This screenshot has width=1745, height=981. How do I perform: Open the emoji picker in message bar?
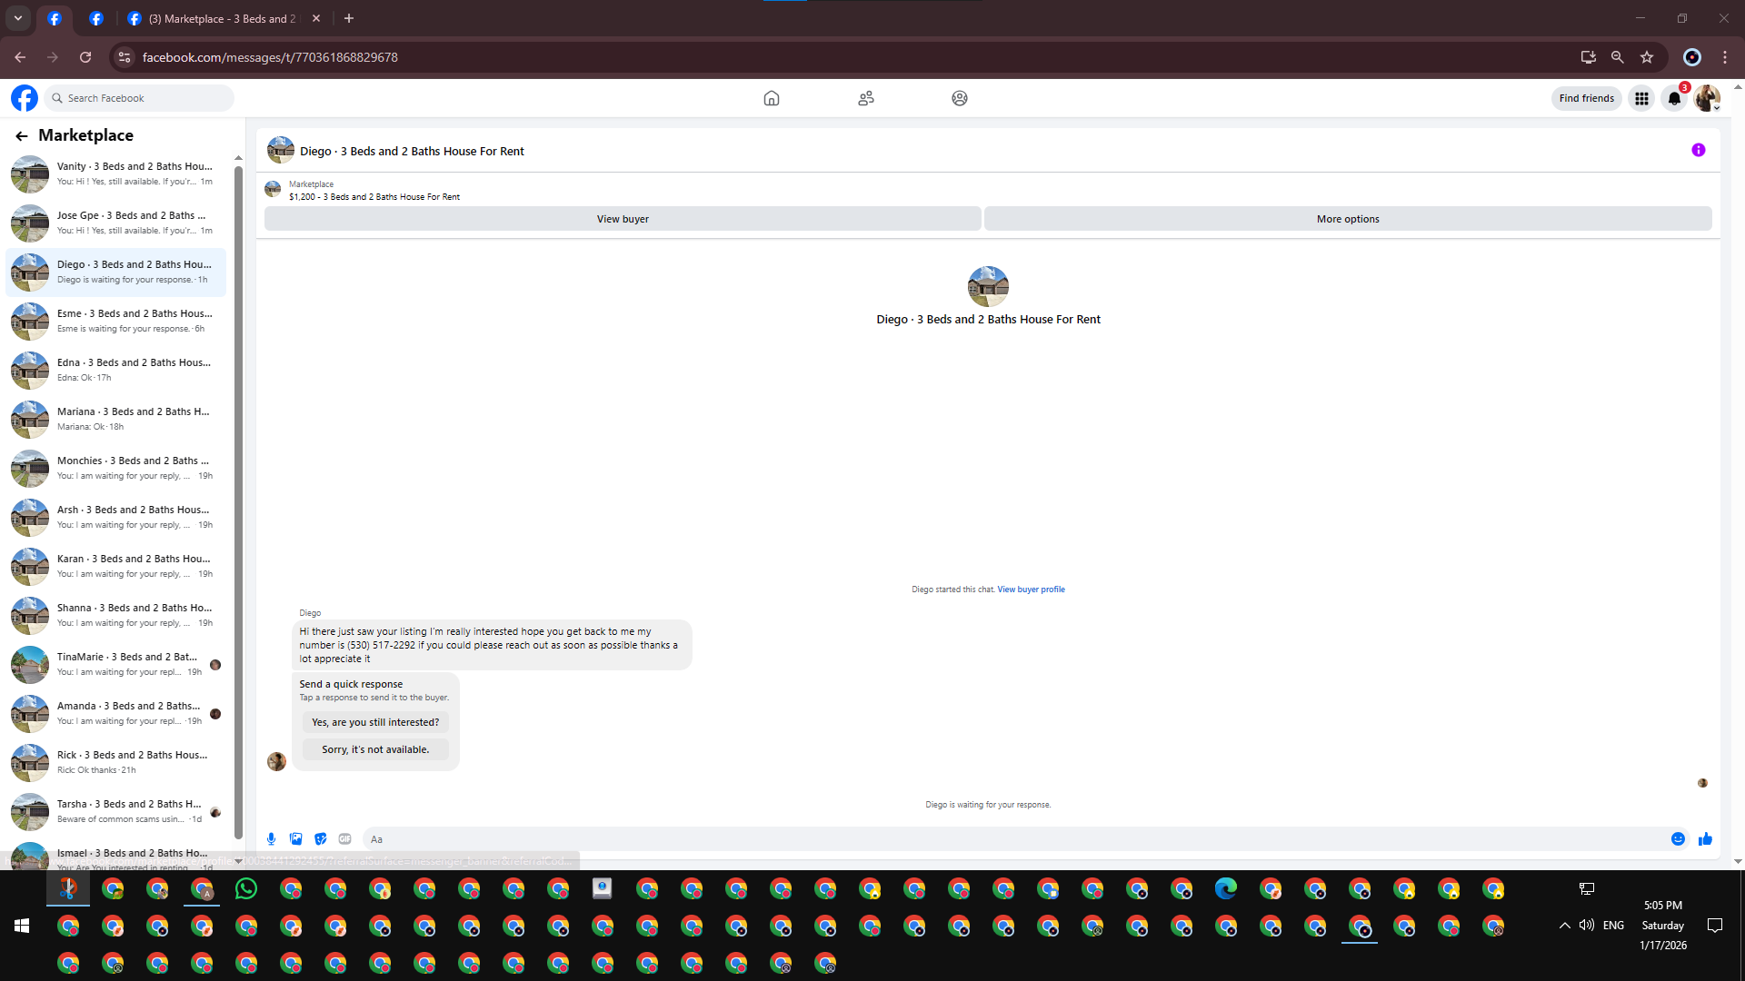pos(1678,839)
